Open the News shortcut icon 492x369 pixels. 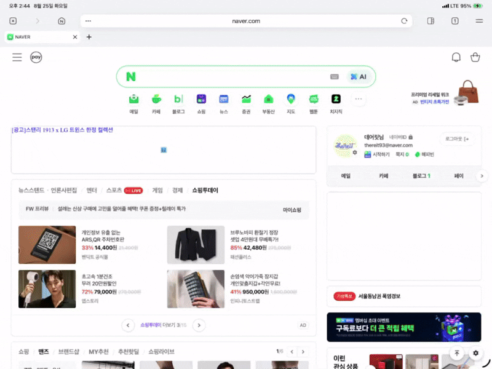pos(224,100)
